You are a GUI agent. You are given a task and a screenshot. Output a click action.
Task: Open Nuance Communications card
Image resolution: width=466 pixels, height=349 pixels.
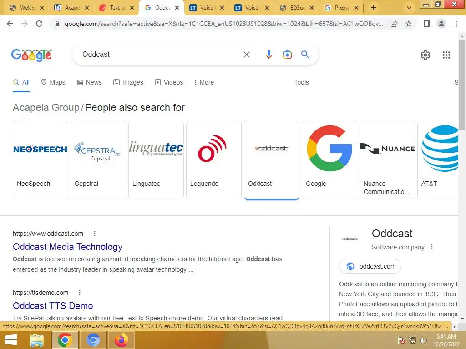point(387,160)
